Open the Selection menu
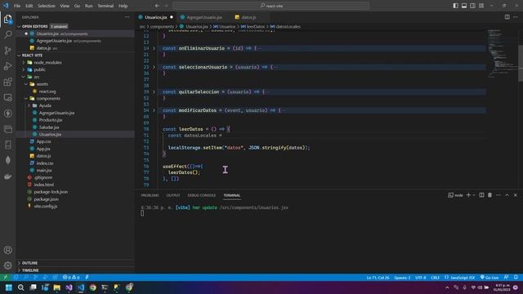This screenshot has height=294, width=523. click(x=47, y=6)
